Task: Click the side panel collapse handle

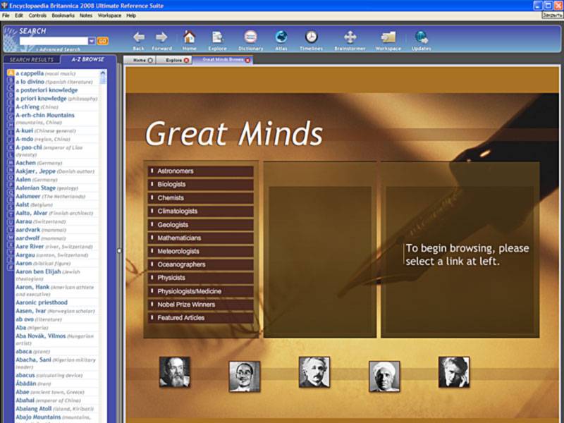Action: 119,251
